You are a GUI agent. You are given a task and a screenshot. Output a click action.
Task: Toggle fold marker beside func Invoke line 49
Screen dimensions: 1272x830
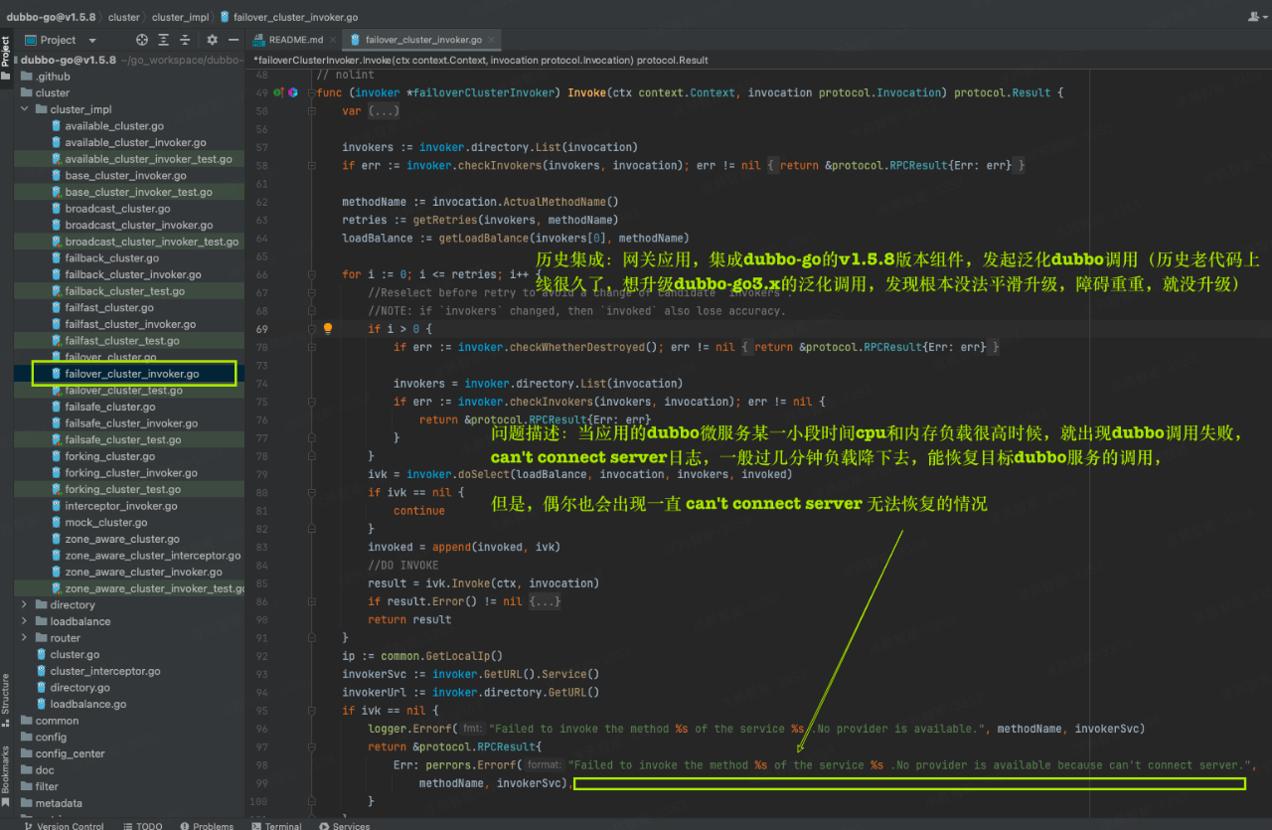coord(310,92)
